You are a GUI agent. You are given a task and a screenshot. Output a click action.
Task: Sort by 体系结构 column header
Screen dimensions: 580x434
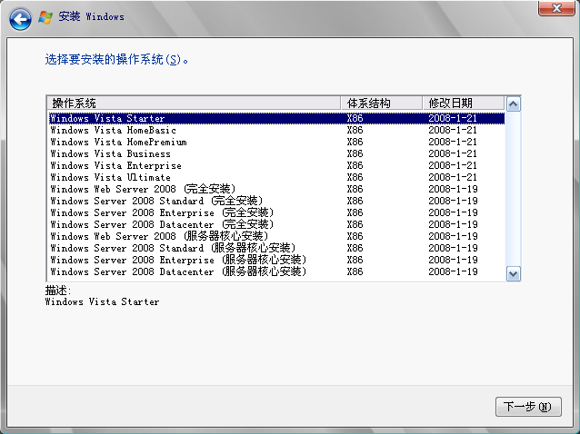point(381,103)
